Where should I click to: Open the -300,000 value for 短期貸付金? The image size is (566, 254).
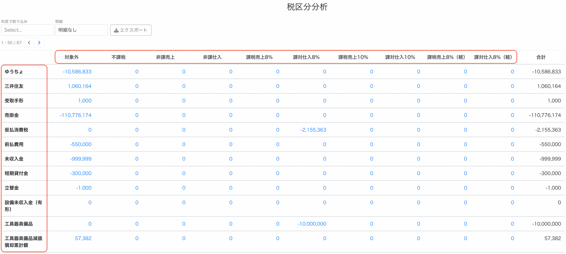point(81,173)
